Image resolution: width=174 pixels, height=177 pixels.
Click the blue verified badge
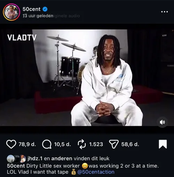coord(45,9)
